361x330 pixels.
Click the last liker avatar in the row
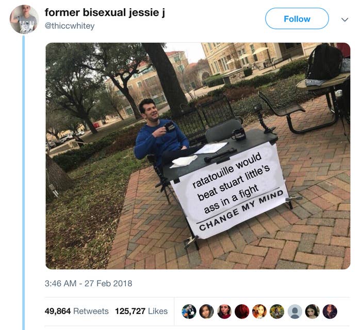(330, 311)
